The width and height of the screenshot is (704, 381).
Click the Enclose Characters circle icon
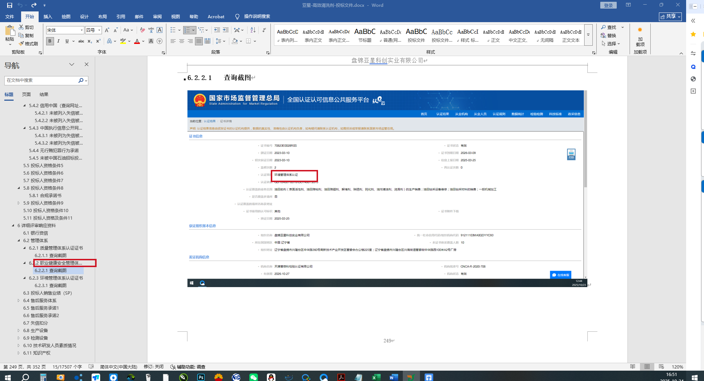pos(160,41)
